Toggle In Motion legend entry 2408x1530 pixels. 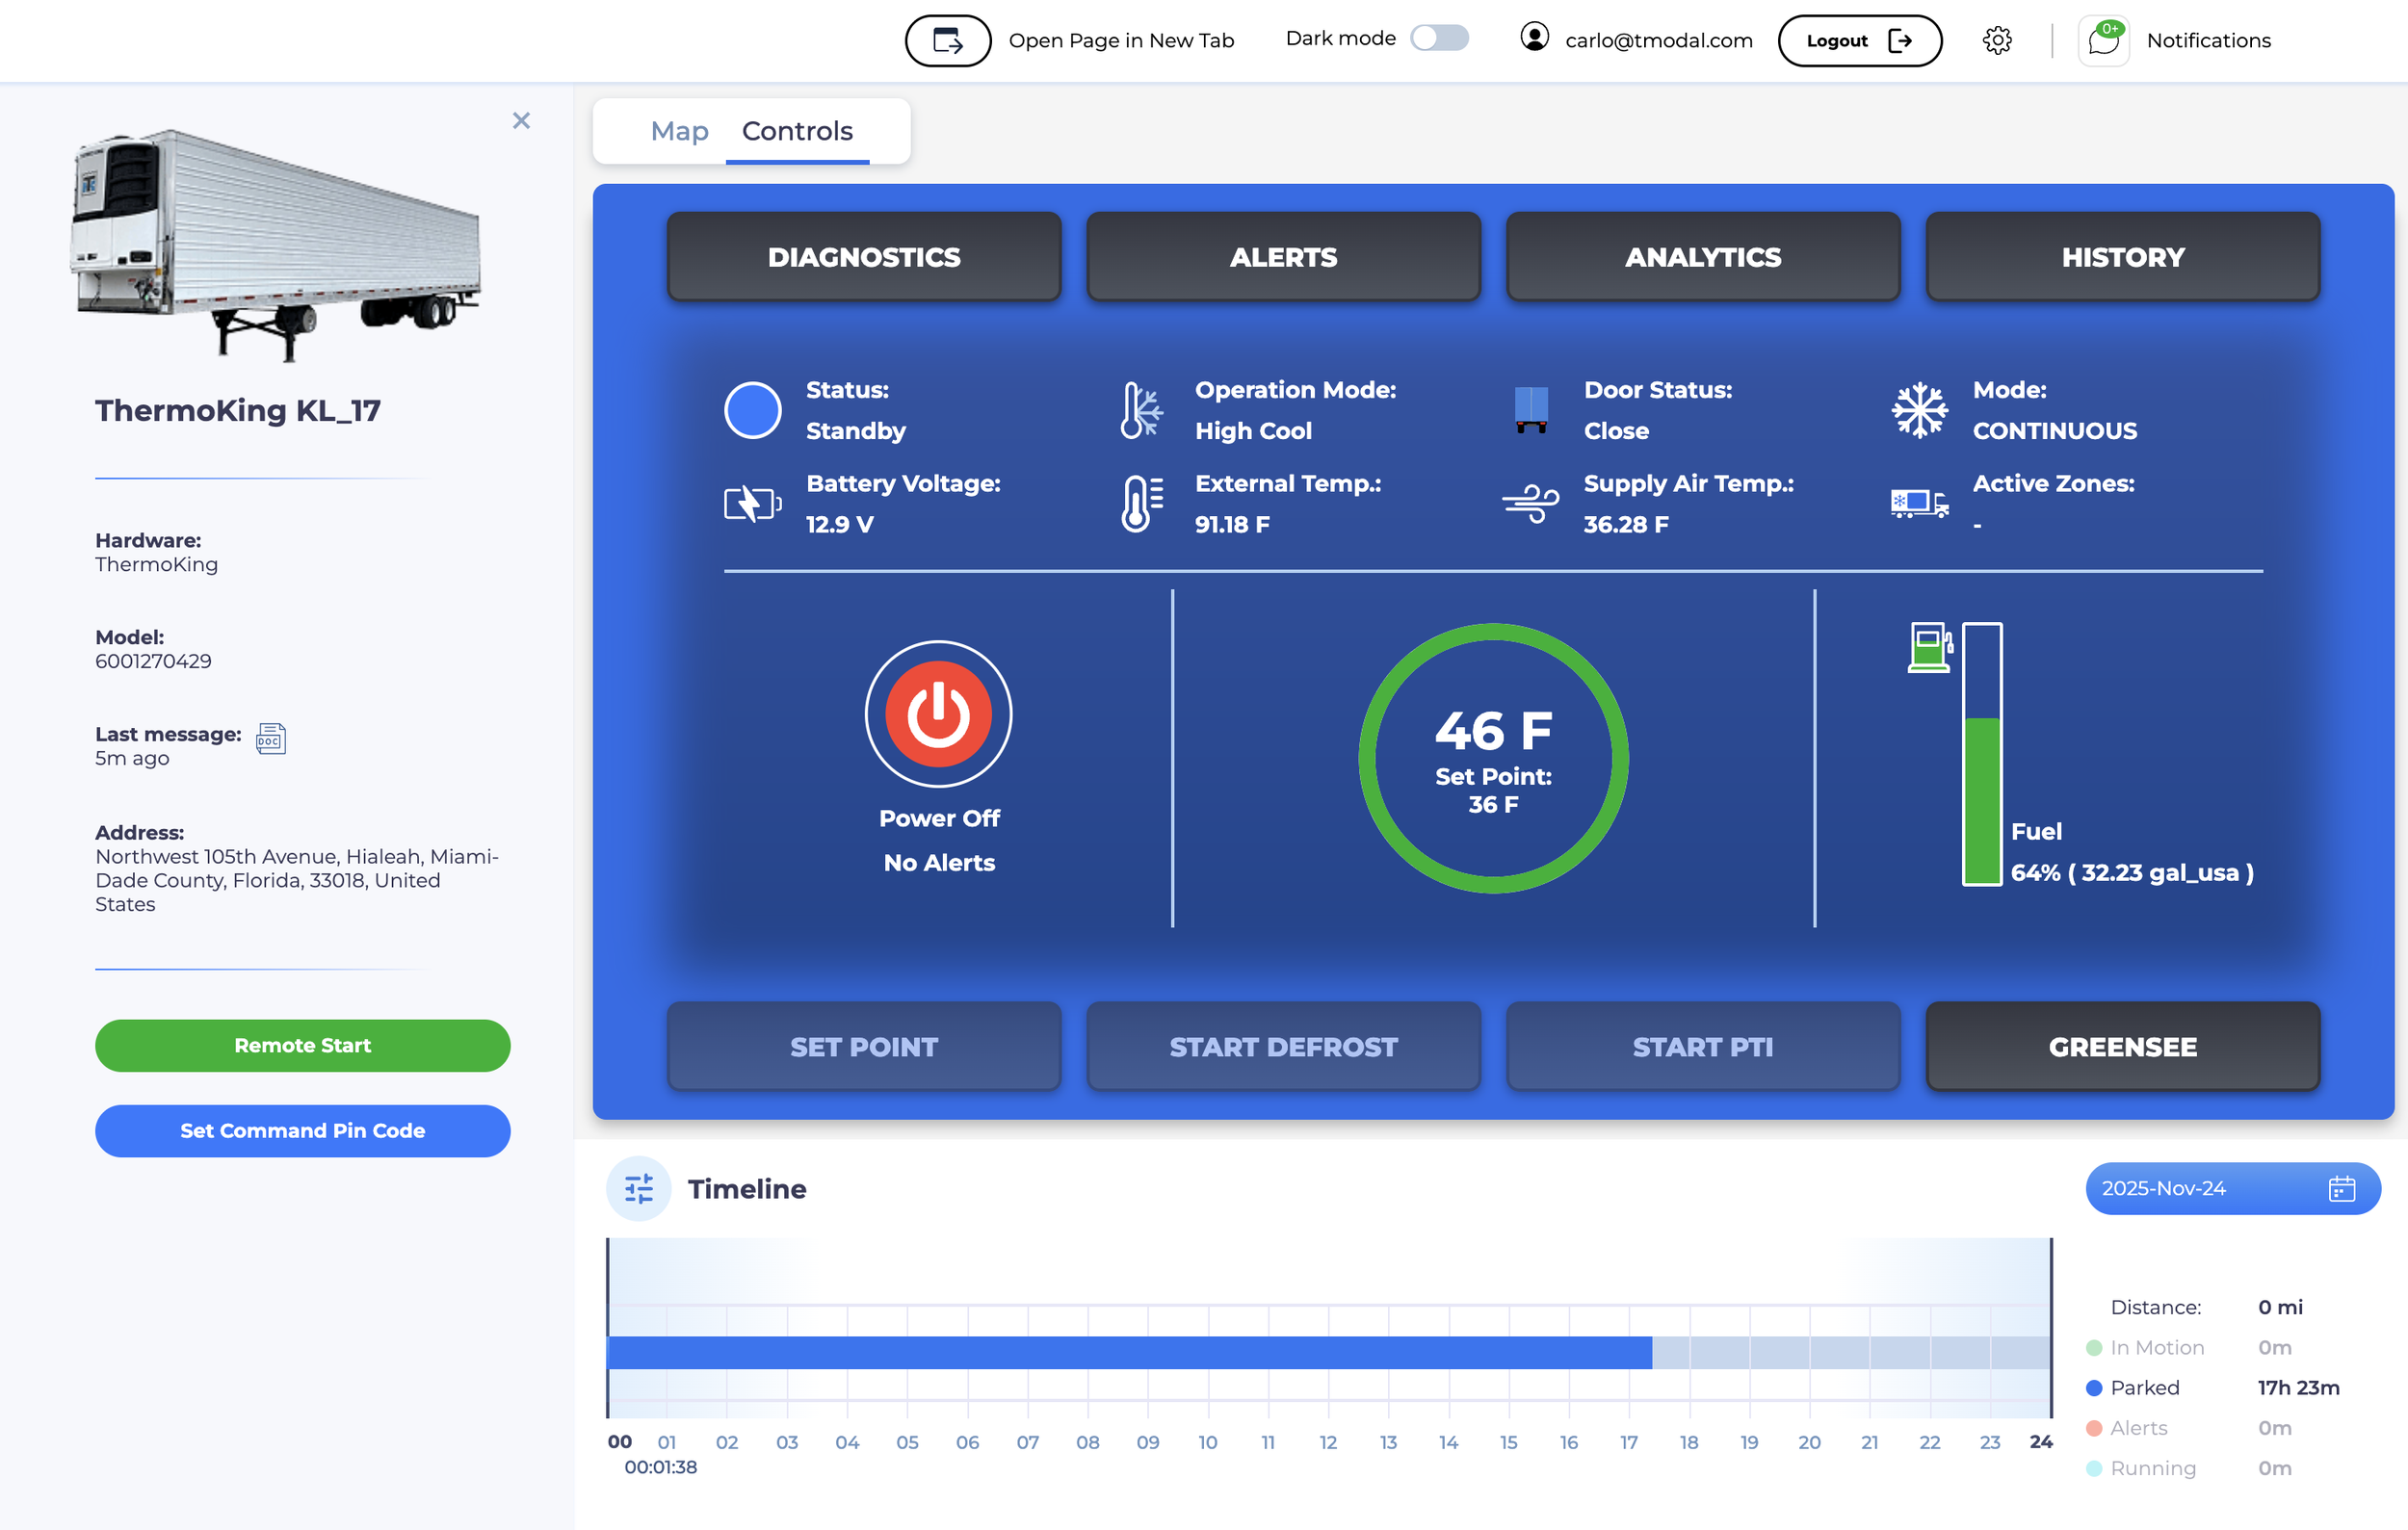tap(2155, 1347)
